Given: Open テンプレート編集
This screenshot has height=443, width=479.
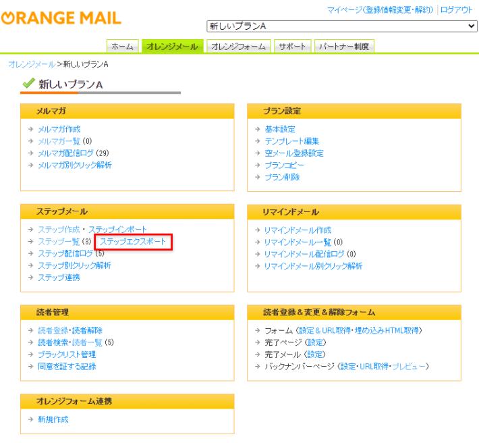Looking at the screenshot, I should (292, 141).
